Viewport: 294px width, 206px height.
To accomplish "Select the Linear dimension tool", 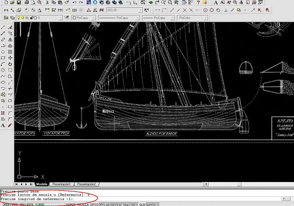I will (6, 10).
